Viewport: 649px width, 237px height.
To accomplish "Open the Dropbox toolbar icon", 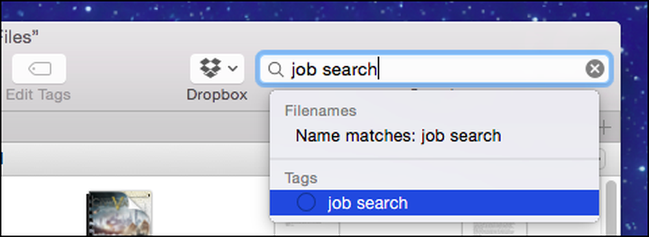I will [x=211, y=68].
